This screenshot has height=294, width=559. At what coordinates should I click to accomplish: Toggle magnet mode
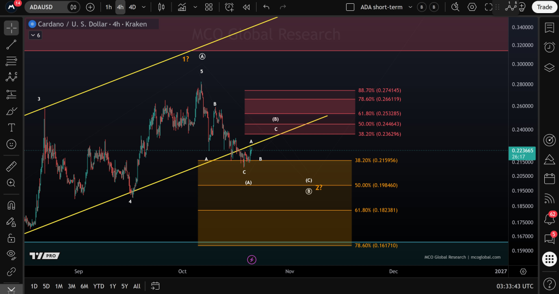pyautogui.click(x=11, y=206)
